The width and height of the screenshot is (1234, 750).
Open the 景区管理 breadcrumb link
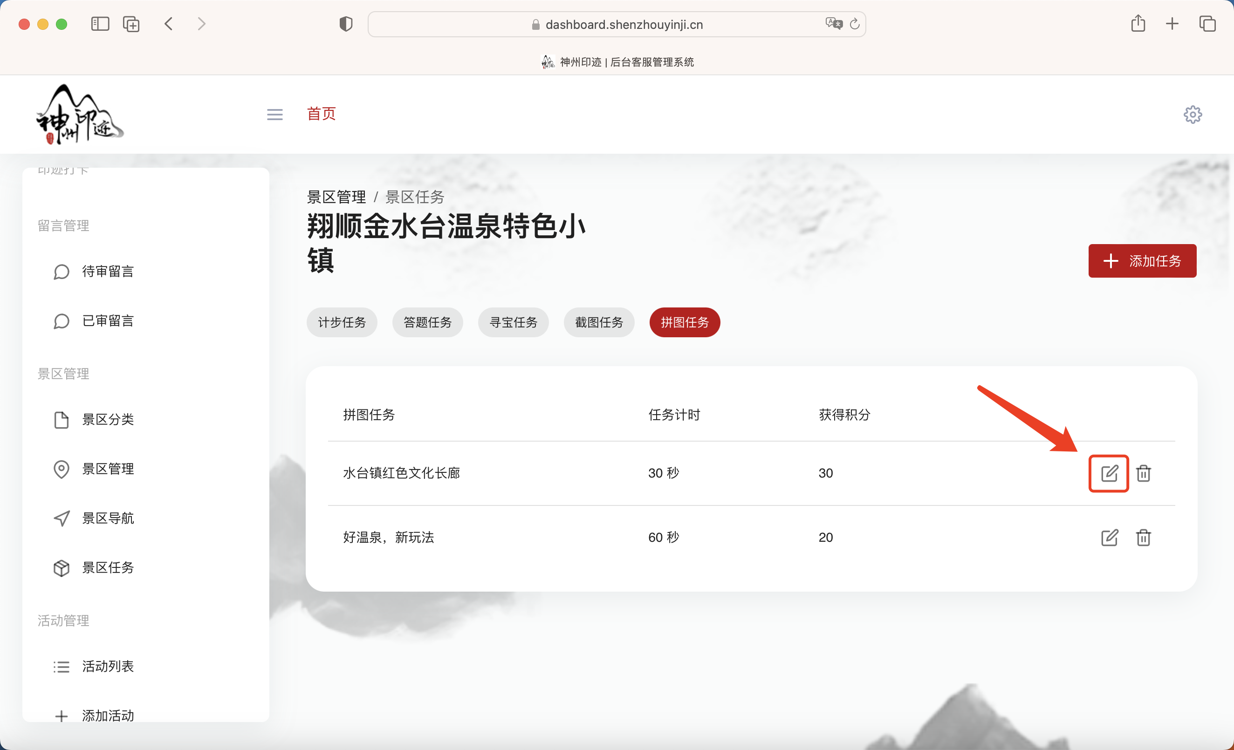336,197
